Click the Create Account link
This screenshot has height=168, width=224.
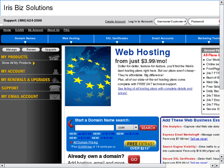pyautogui.click(x=115, y=22)
